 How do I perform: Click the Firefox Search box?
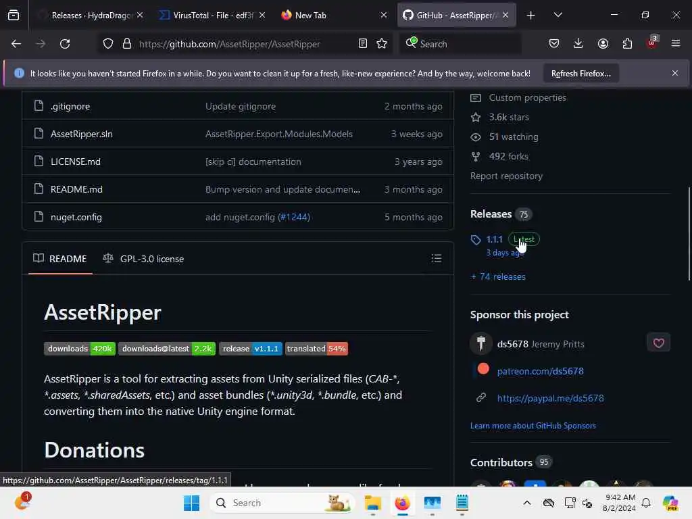(460, 44)
